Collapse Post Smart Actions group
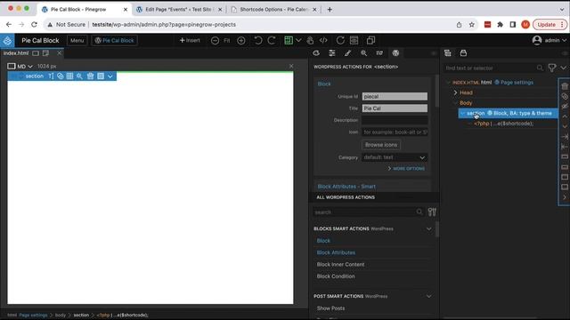Viewport: 570px width, 320px height. click(x=429, y=296)
